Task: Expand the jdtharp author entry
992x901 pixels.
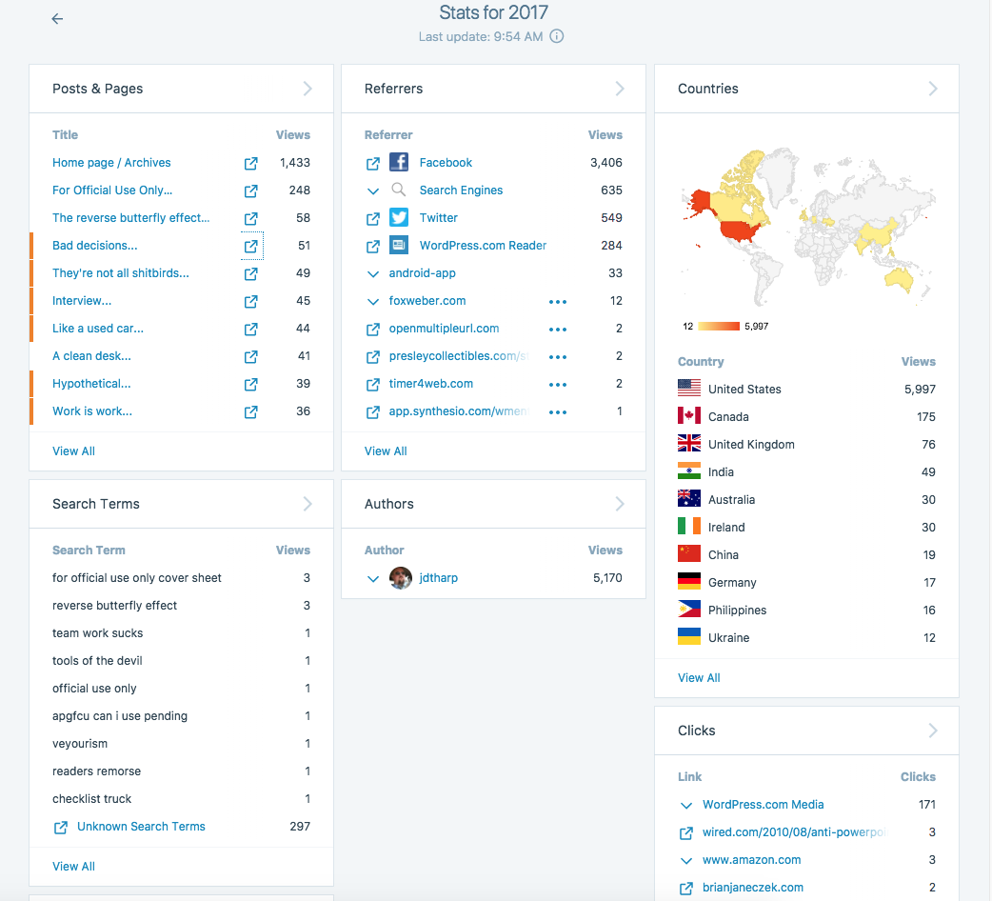Action: click(373, 577)
